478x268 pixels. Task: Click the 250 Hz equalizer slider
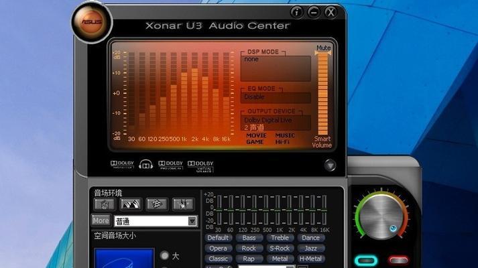[x=254, y=210]
